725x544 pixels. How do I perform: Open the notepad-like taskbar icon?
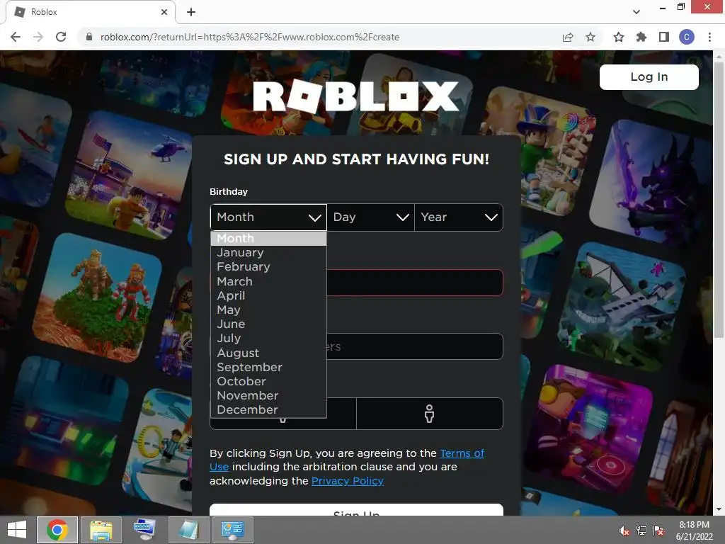[x=188, y=530]
